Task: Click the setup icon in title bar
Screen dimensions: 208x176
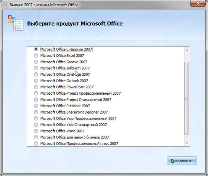Action: [x=5, y=5]
